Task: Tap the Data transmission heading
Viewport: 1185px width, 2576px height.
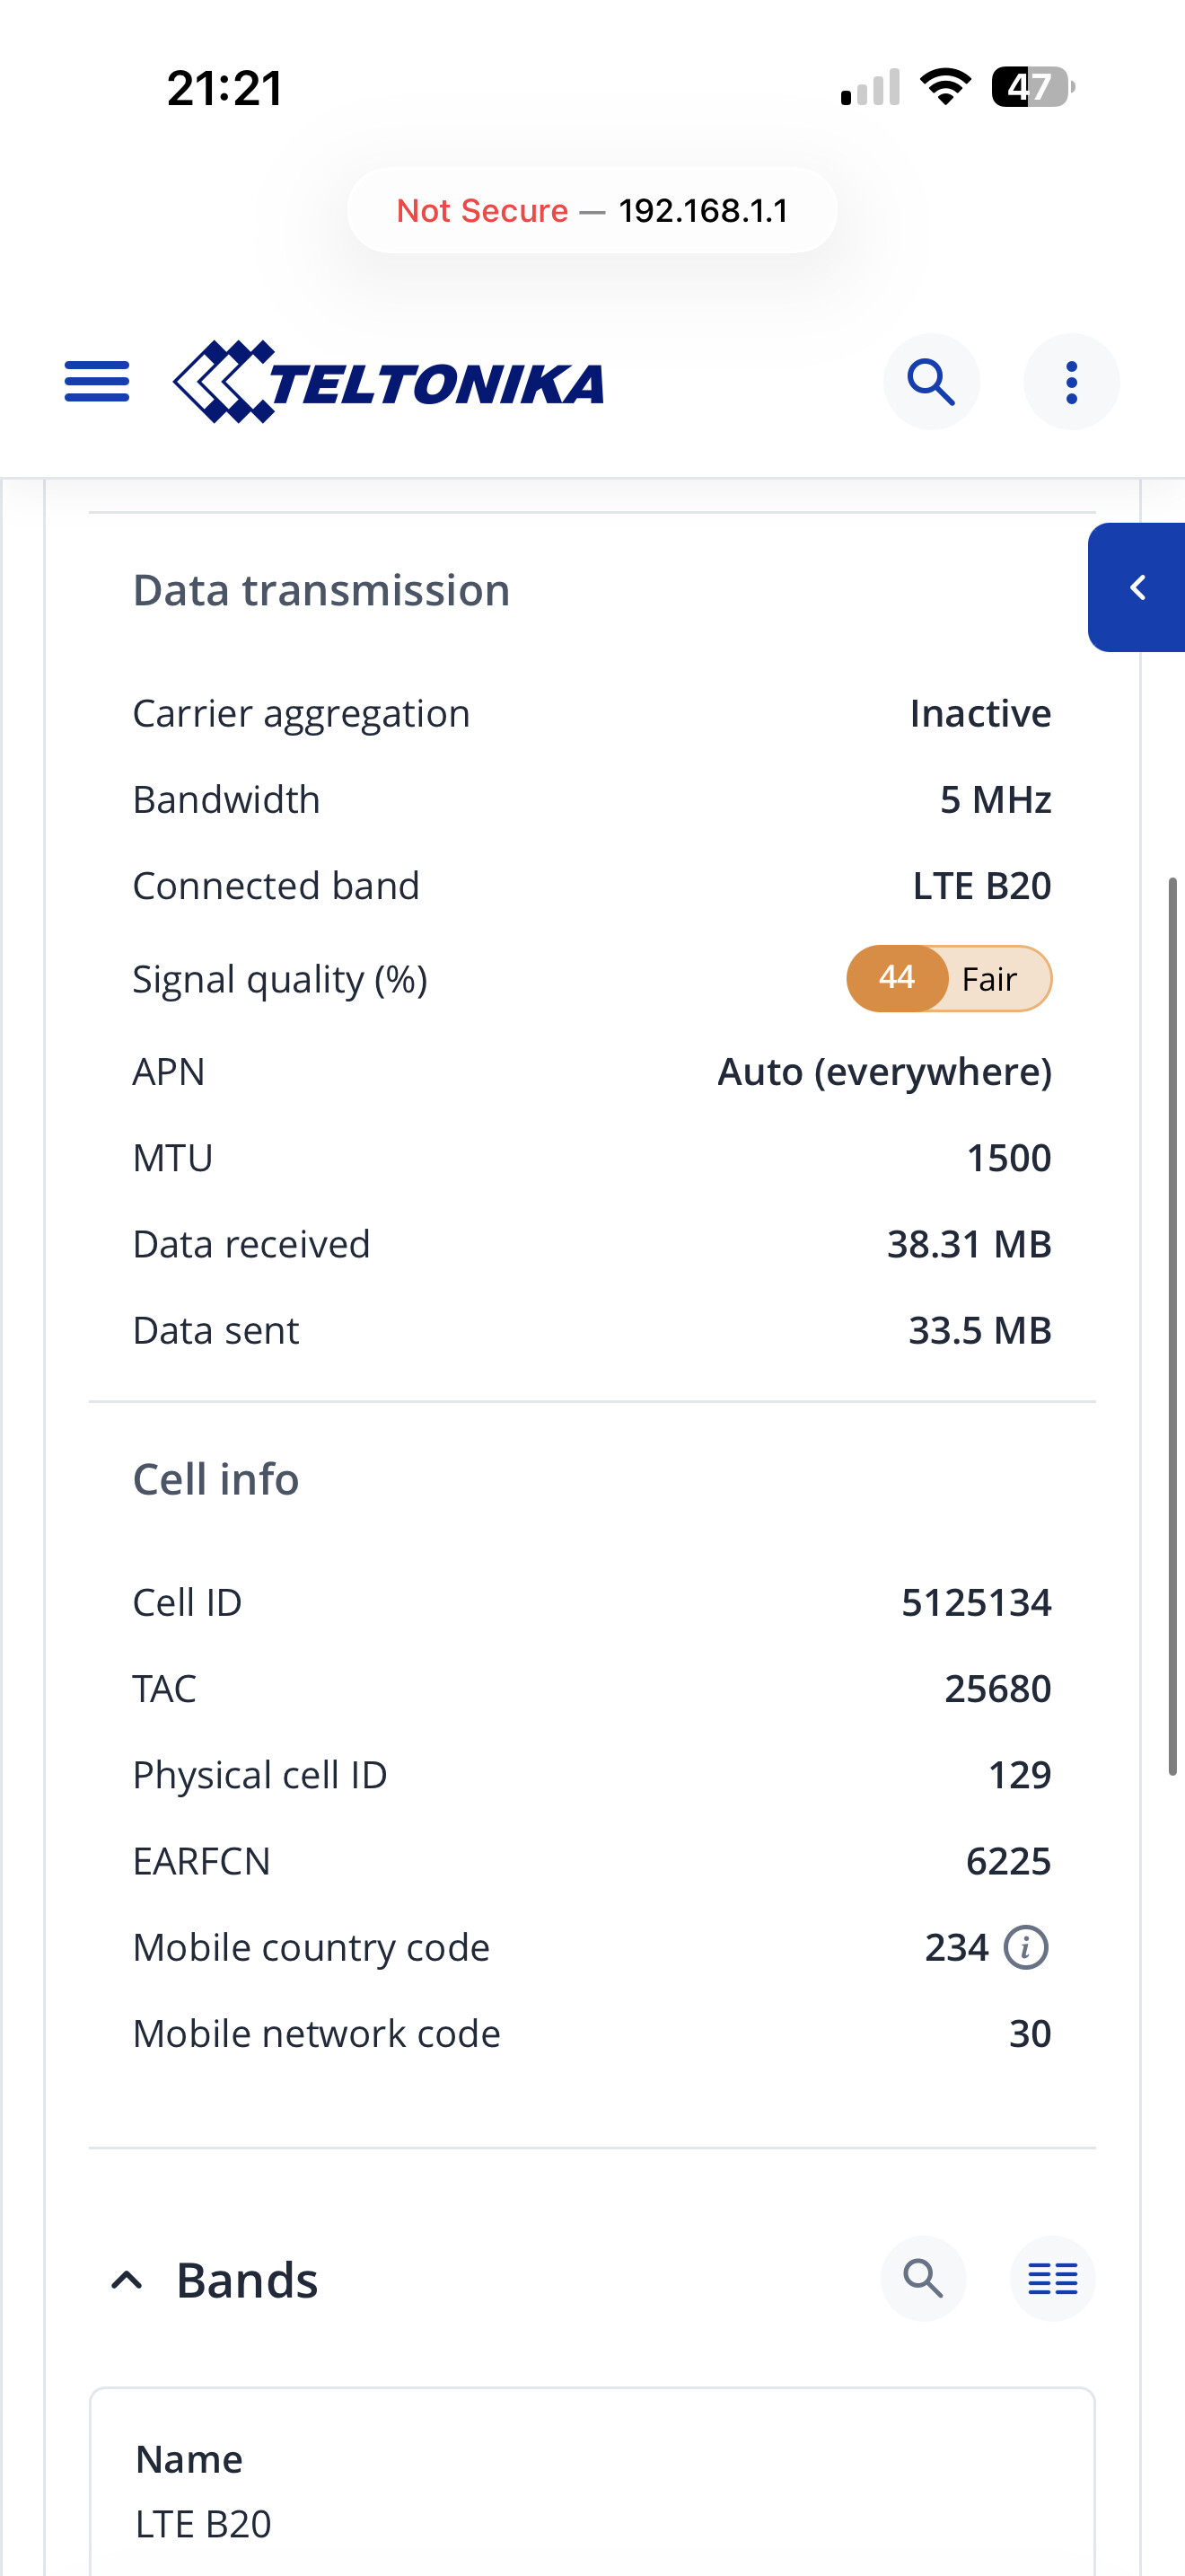Action: click(x=321, y=590)
